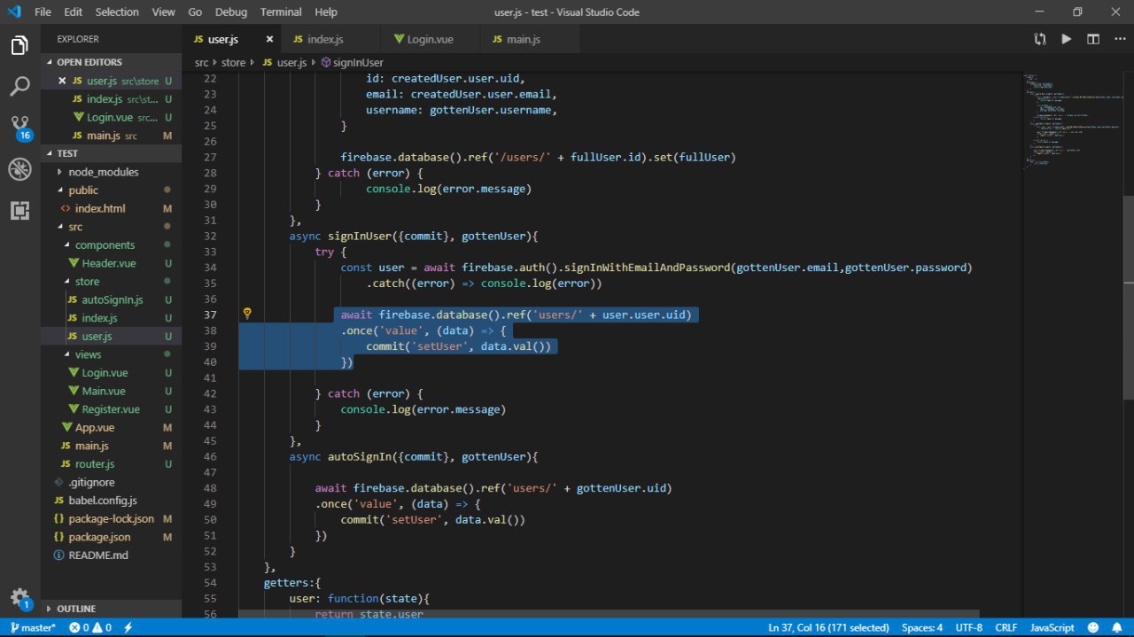Switch to the Login.vue editor tab
Viewport: 1134px width, 637px height.
click(x=431, y=39)
